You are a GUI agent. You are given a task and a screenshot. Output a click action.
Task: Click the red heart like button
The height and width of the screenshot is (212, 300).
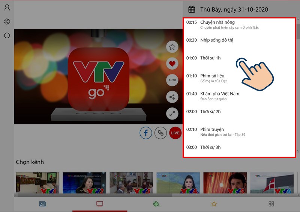pyautogui.click(x=172, y=64)
